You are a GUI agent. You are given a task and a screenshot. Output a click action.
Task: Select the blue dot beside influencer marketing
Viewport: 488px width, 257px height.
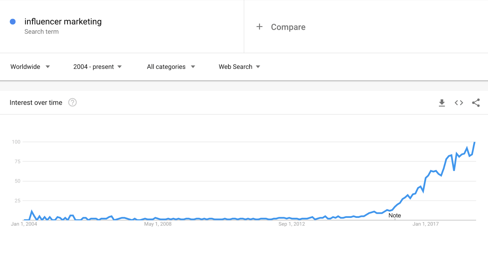tap(13, 21)
